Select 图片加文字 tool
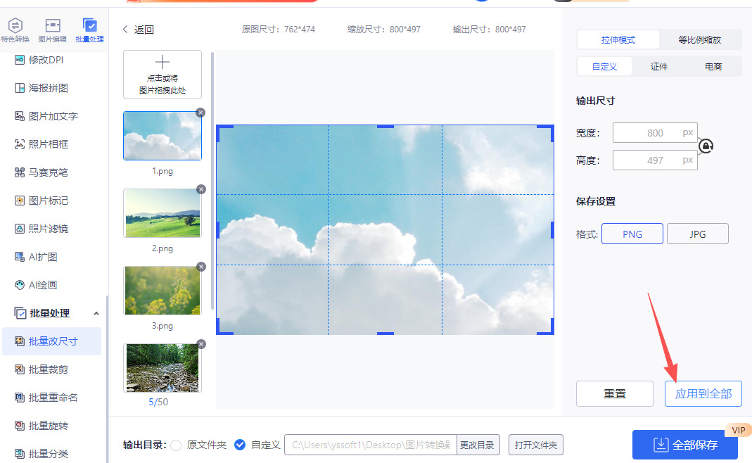The height and width of the screenshot is (463, 752). (46, 116)
